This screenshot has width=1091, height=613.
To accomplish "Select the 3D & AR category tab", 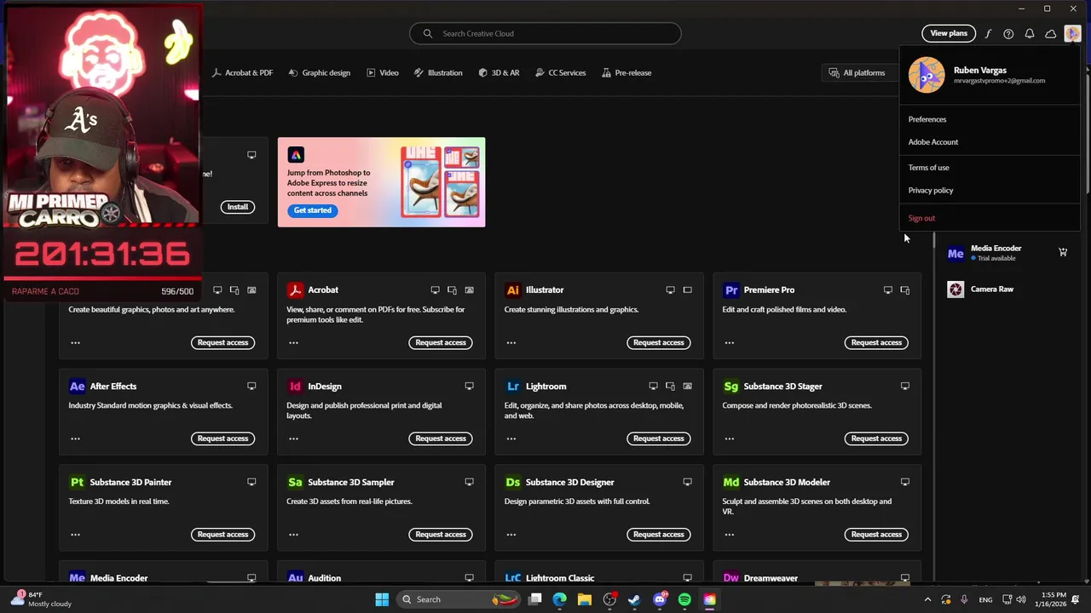I will [x=499, y=73].
